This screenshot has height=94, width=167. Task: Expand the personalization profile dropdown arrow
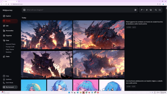(x=144, y=10)
